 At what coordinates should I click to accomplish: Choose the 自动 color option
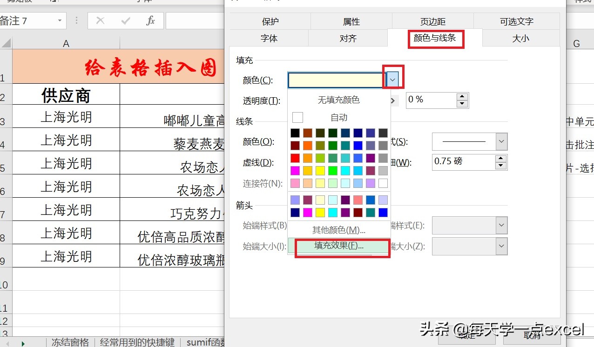coord(339,118)
